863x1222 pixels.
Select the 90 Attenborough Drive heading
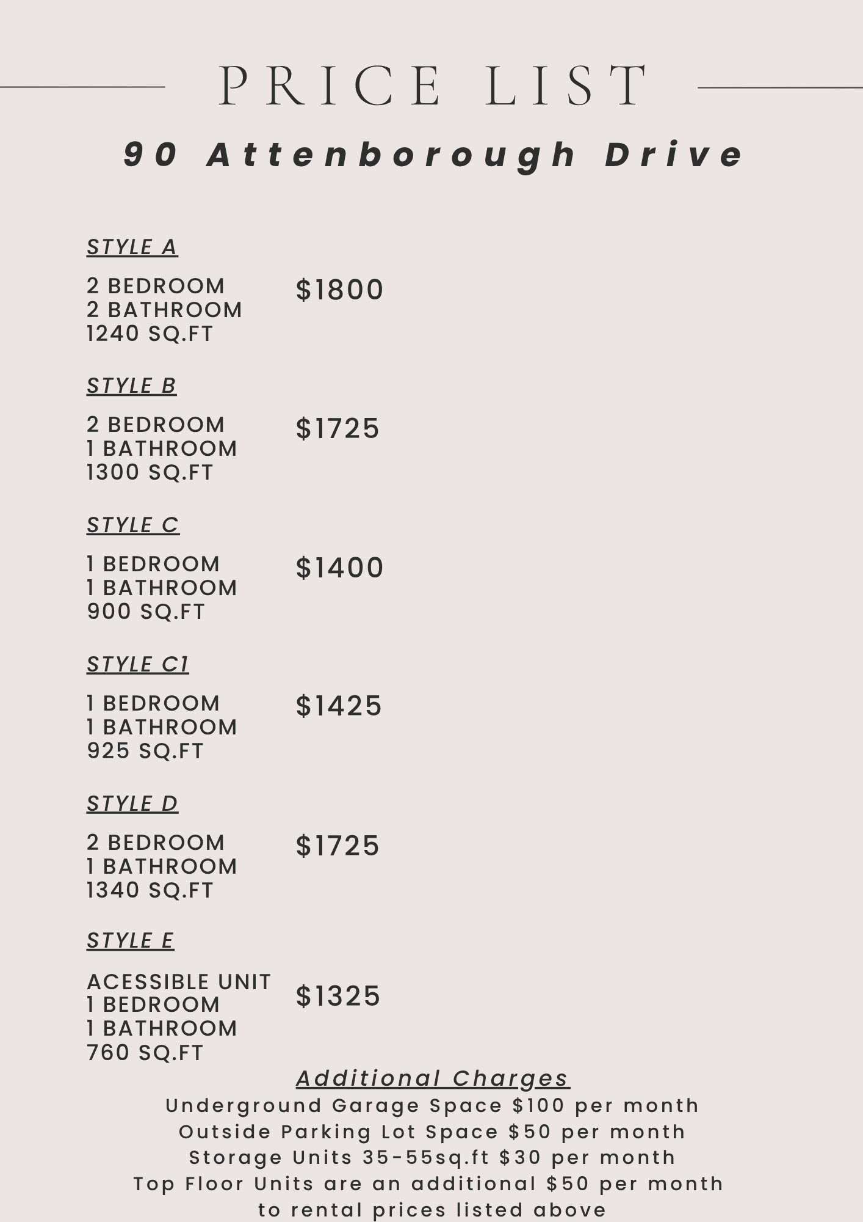click(x=433, y=154)
